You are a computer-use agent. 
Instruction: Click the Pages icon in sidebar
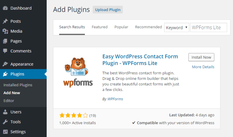[5, 41]
